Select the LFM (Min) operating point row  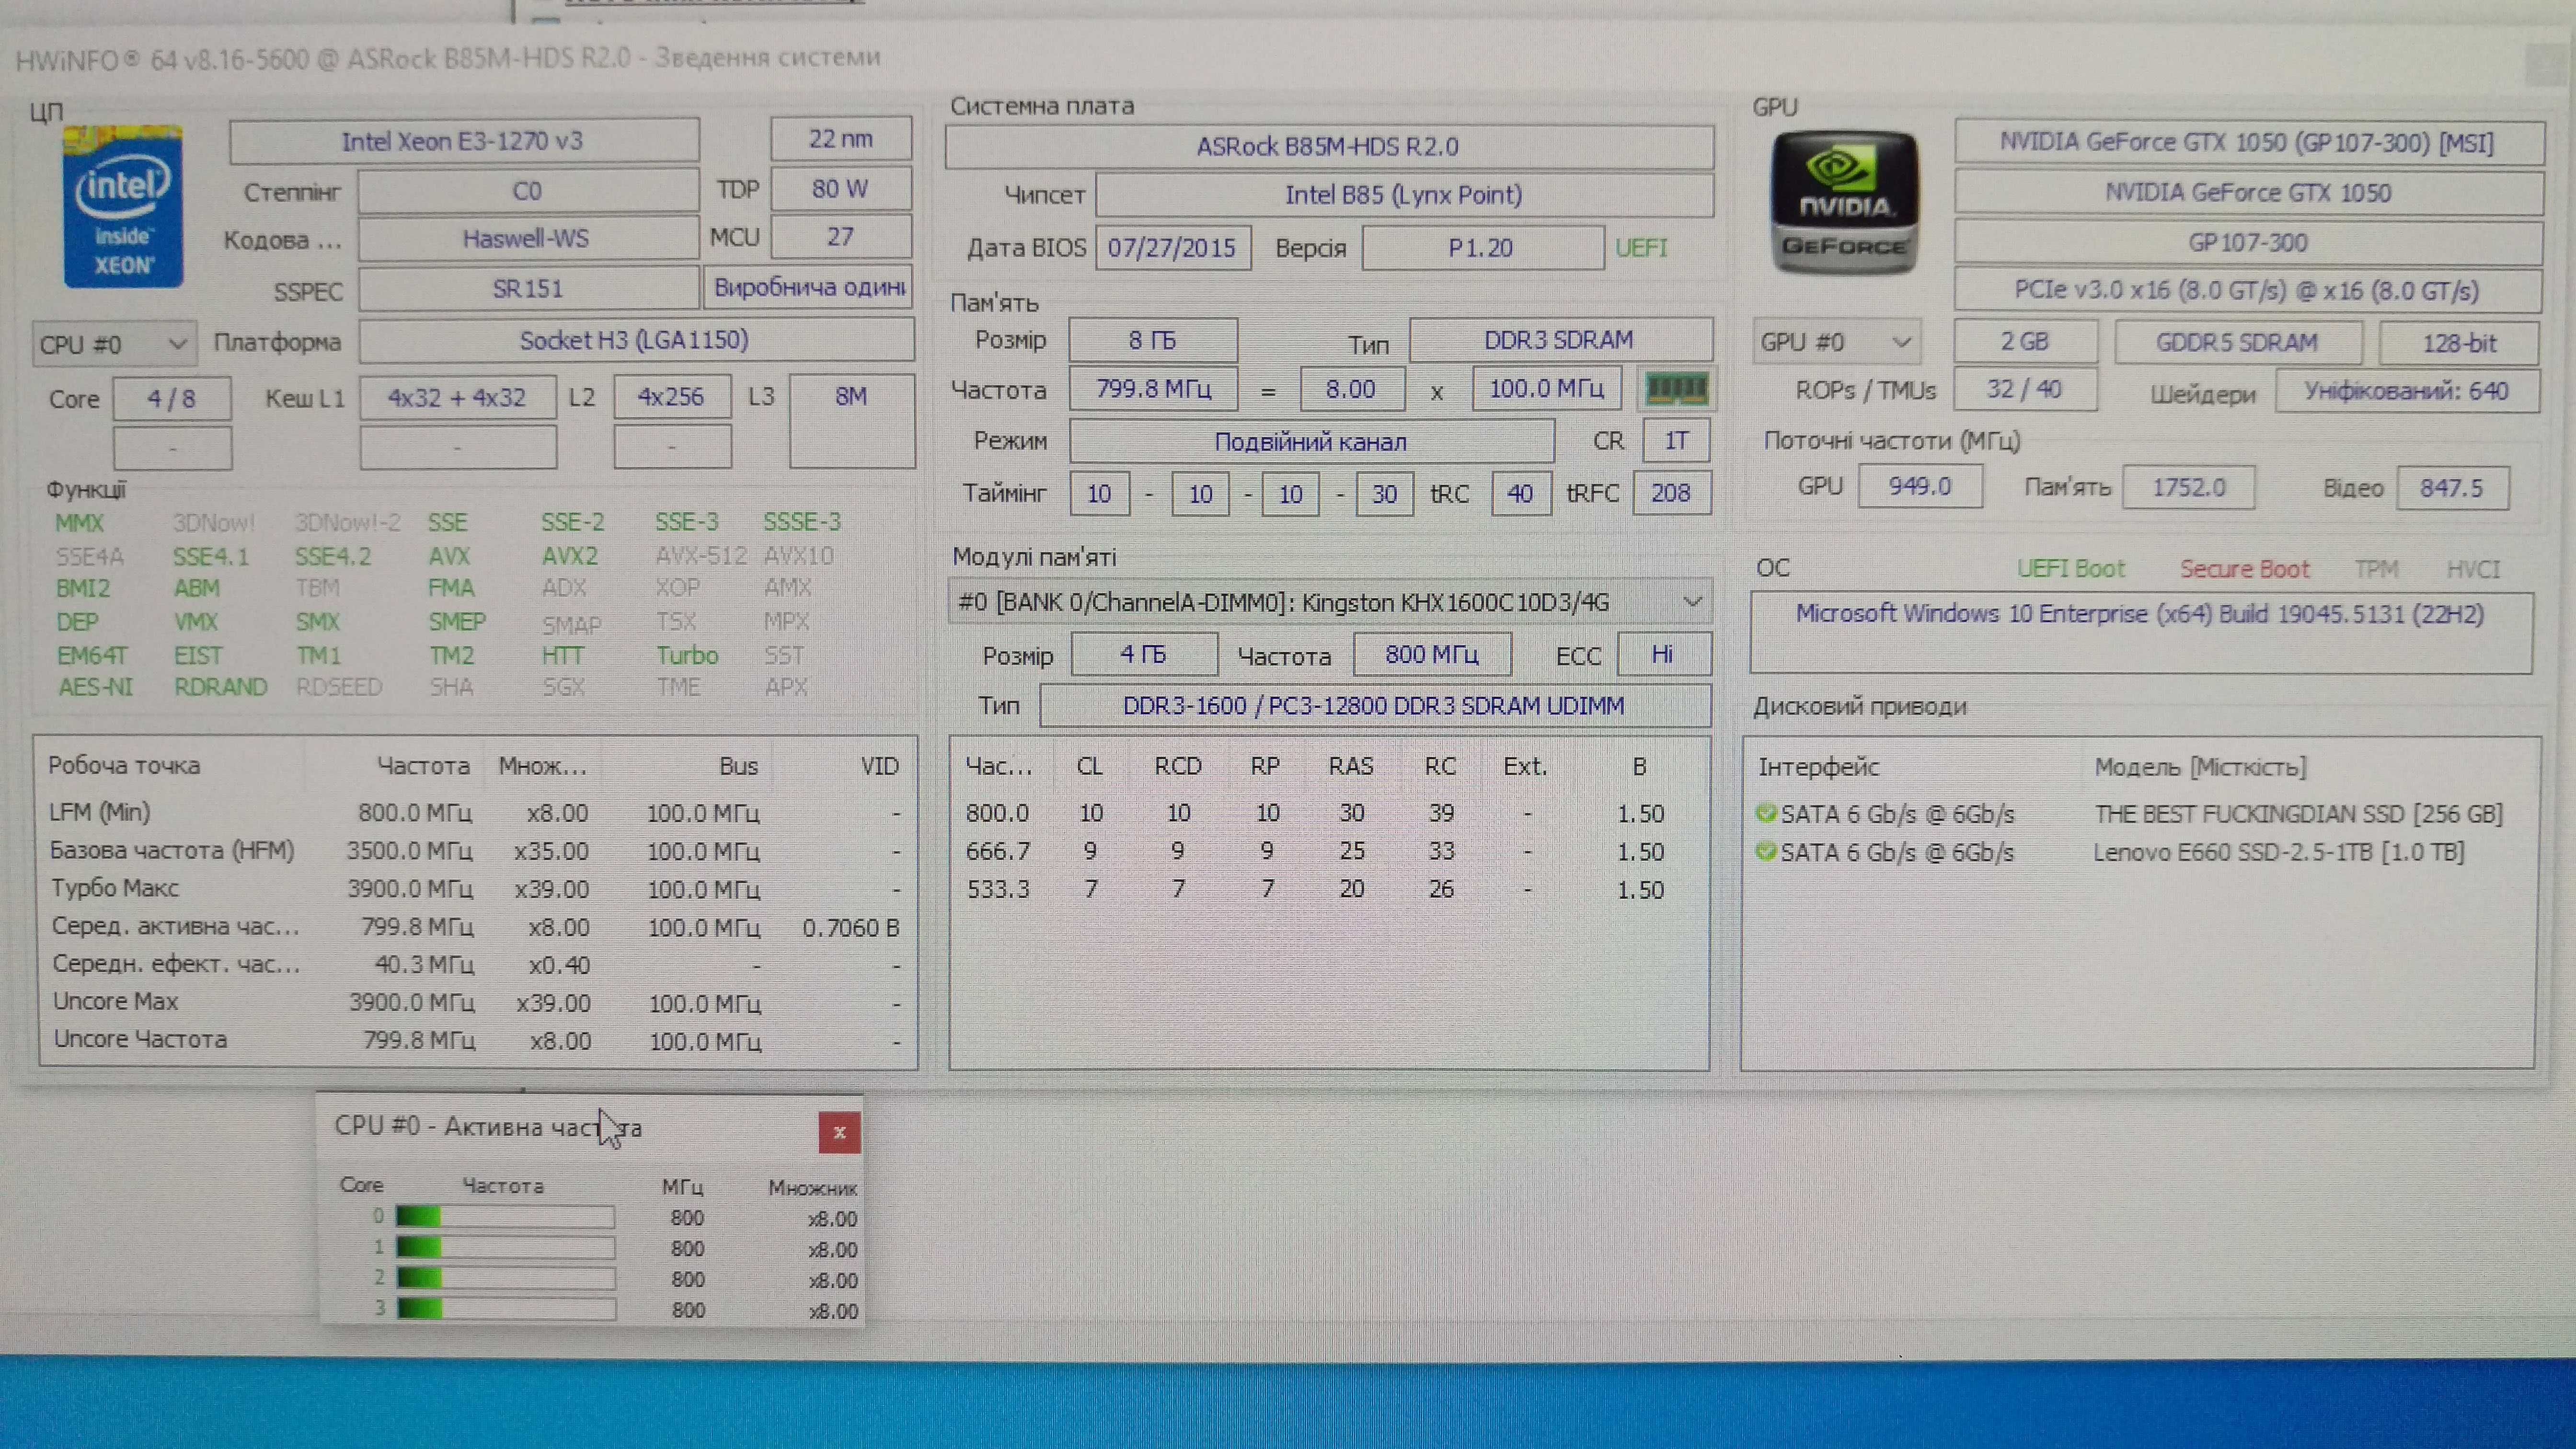(x=476, y=812)
